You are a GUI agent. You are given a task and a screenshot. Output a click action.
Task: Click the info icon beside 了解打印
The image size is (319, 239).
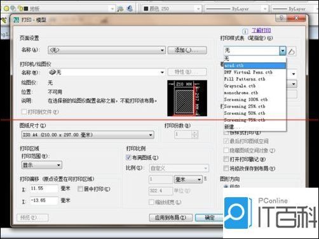coord(245,32)
